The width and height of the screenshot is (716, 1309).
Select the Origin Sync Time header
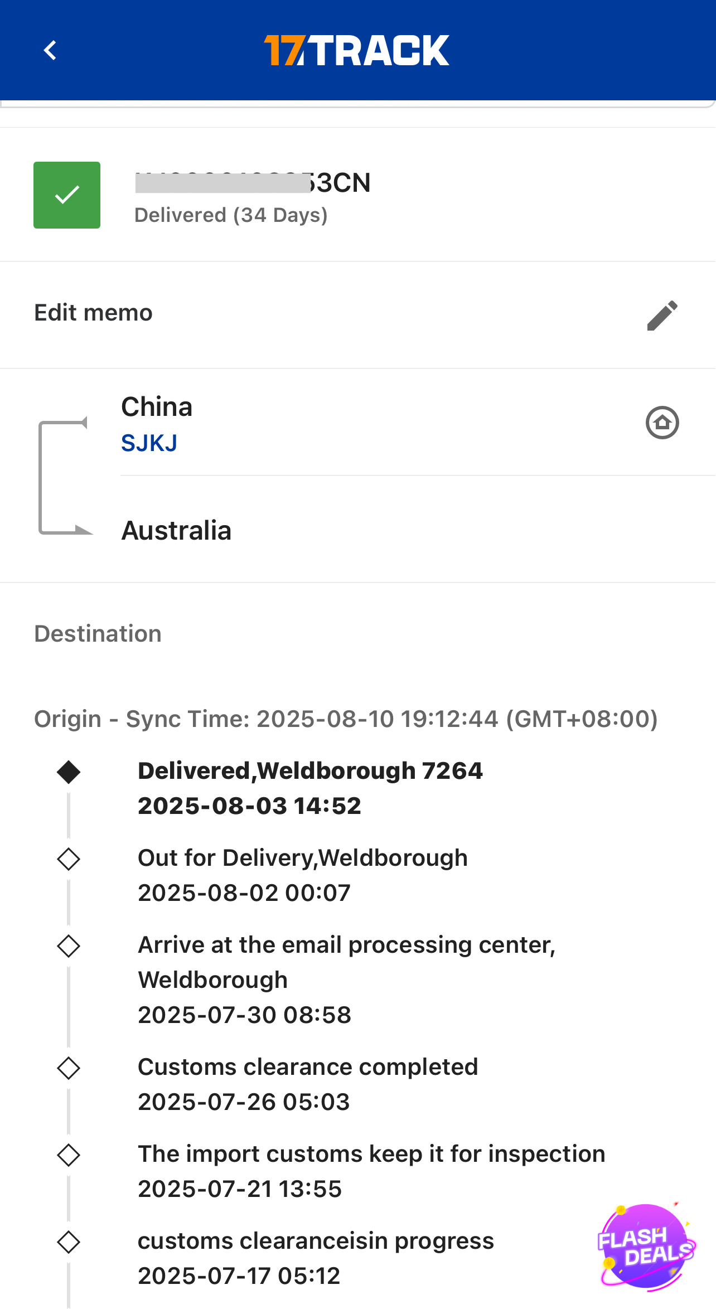coord(346,719)
